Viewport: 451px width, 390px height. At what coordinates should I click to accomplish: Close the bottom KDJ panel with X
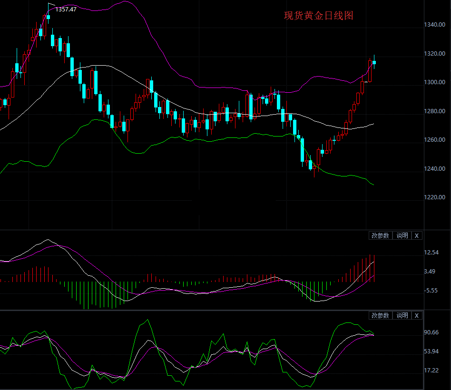coord(417,315)
